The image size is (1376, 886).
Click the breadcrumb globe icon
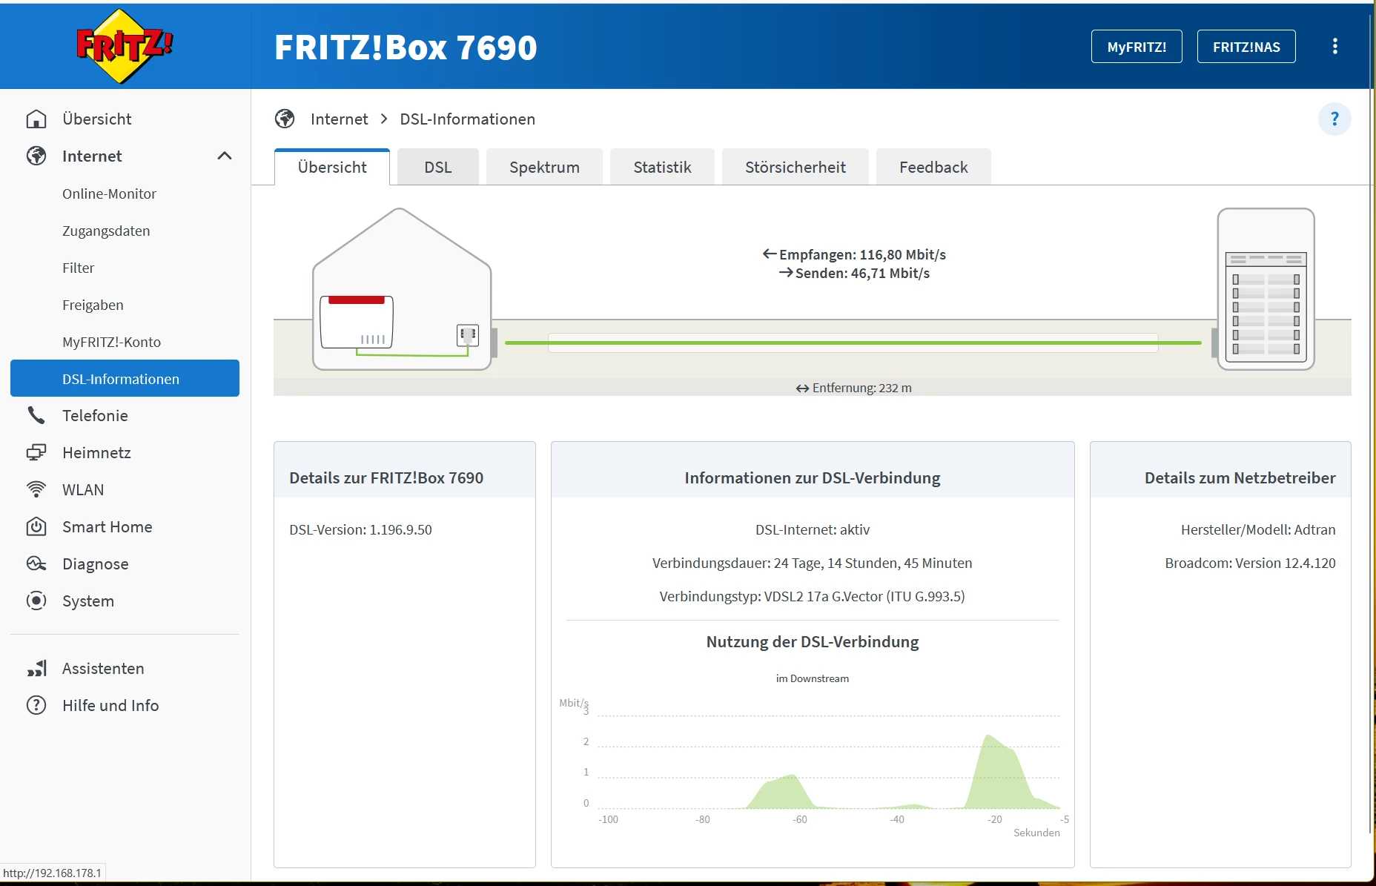[285, 119]
